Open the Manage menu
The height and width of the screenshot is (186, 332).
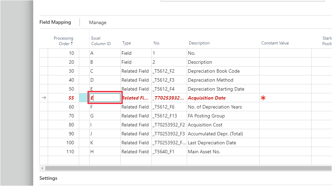tap(98, 22)
